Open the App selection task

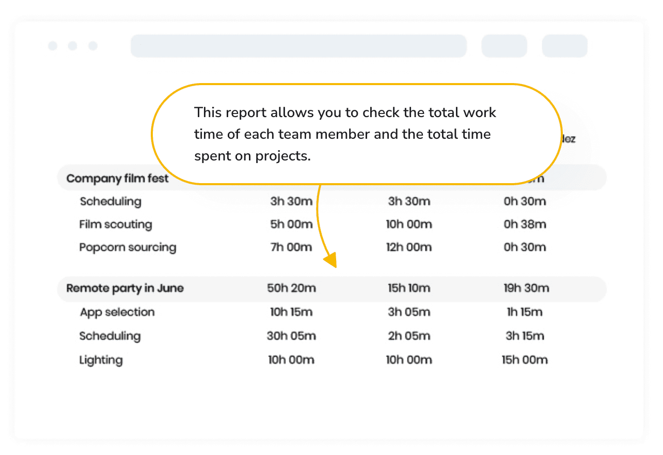(x=117, y=312)
